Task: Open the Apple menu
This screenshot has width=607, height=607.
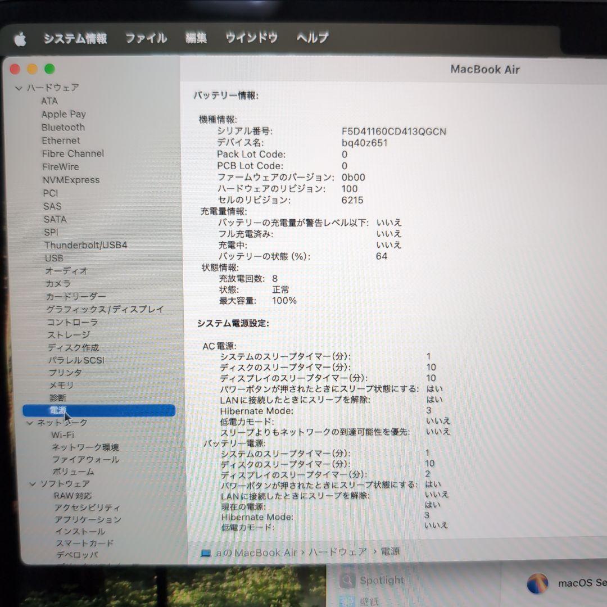Action: pyautogui.click(x=20, y=38)
